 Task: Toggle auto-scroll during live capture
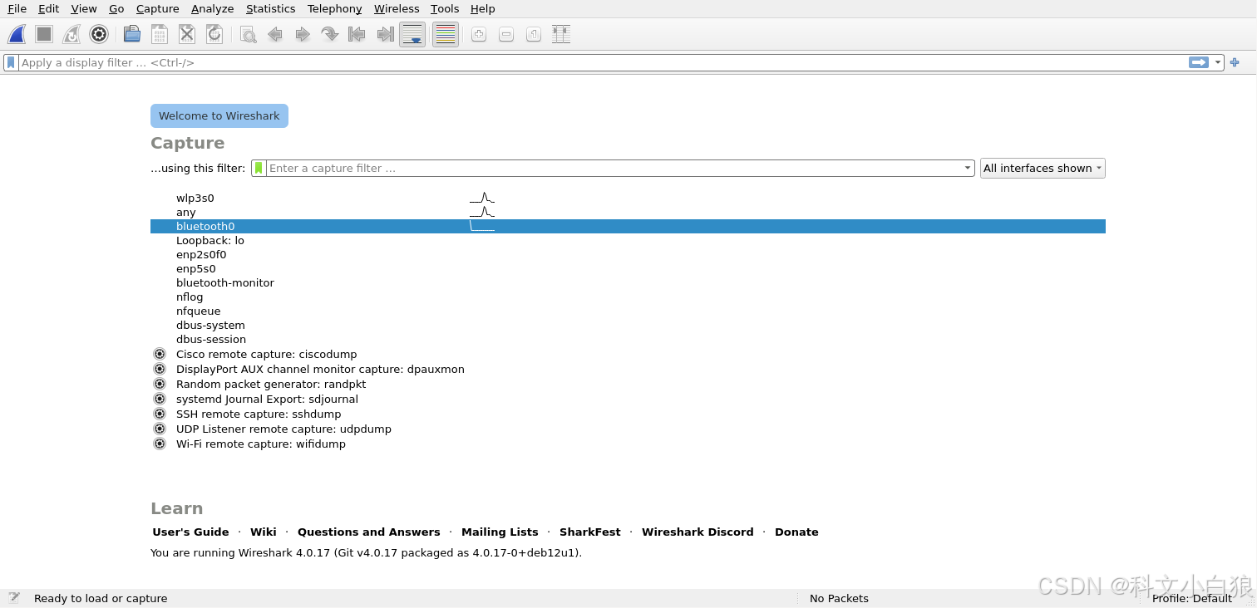pos(412,34)
